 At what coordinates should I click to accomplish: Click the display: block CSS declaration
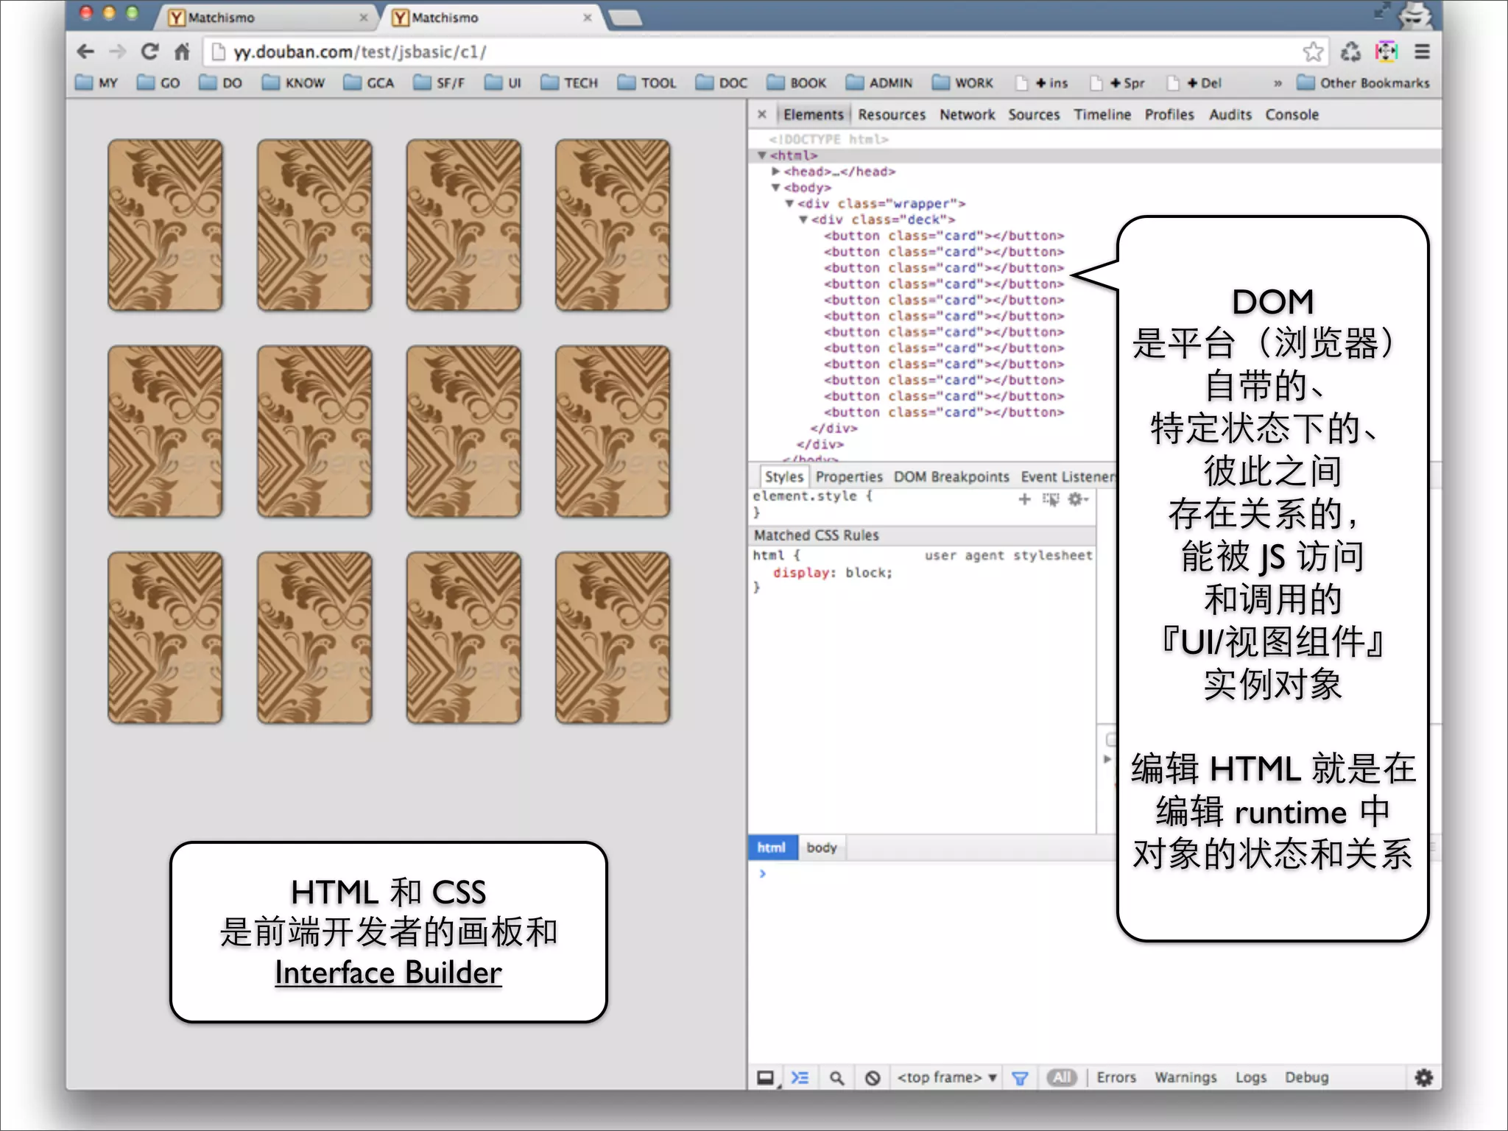point(833,572)
